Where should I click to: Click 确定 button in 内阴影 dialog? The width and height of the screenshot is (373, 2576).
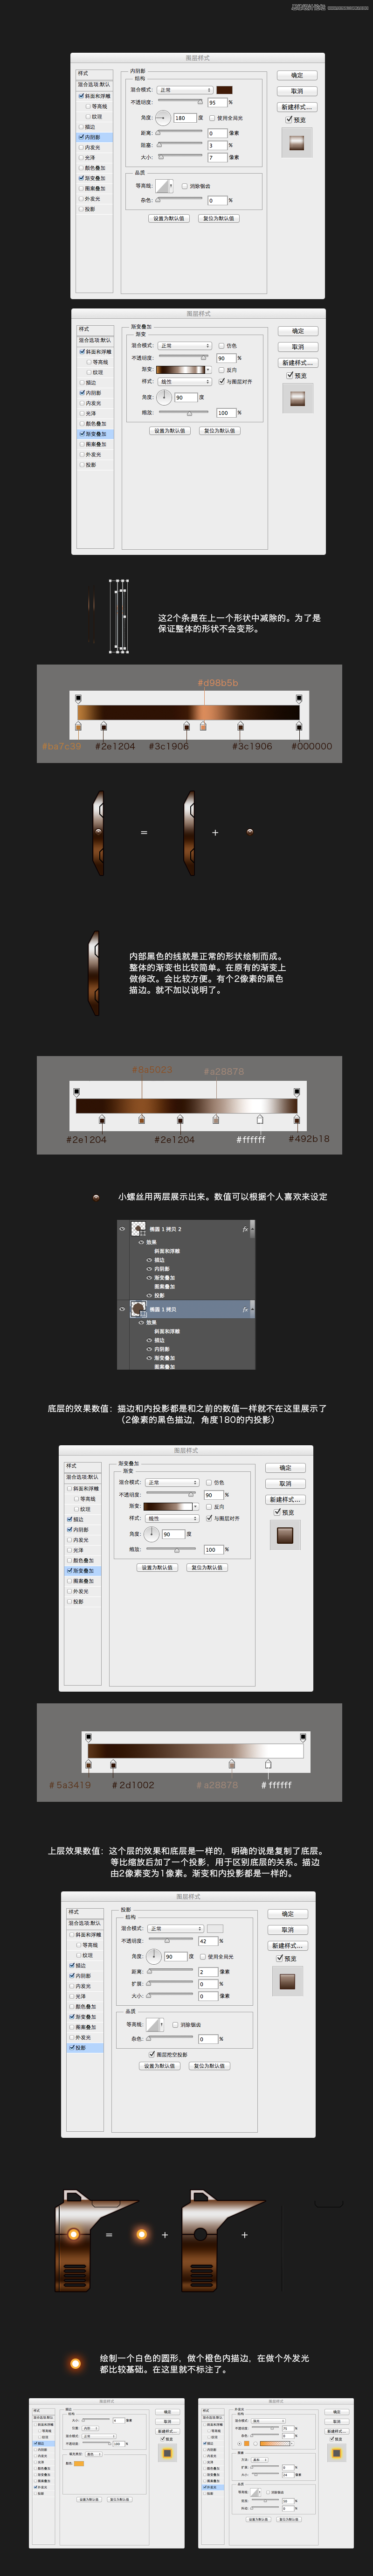tap(297, 75)
